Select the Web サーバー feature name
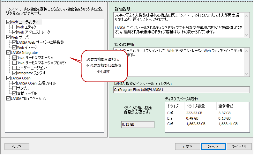 tap(21, 37)
